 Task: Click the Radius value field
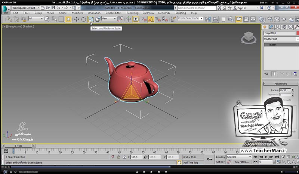coord(285,90)
